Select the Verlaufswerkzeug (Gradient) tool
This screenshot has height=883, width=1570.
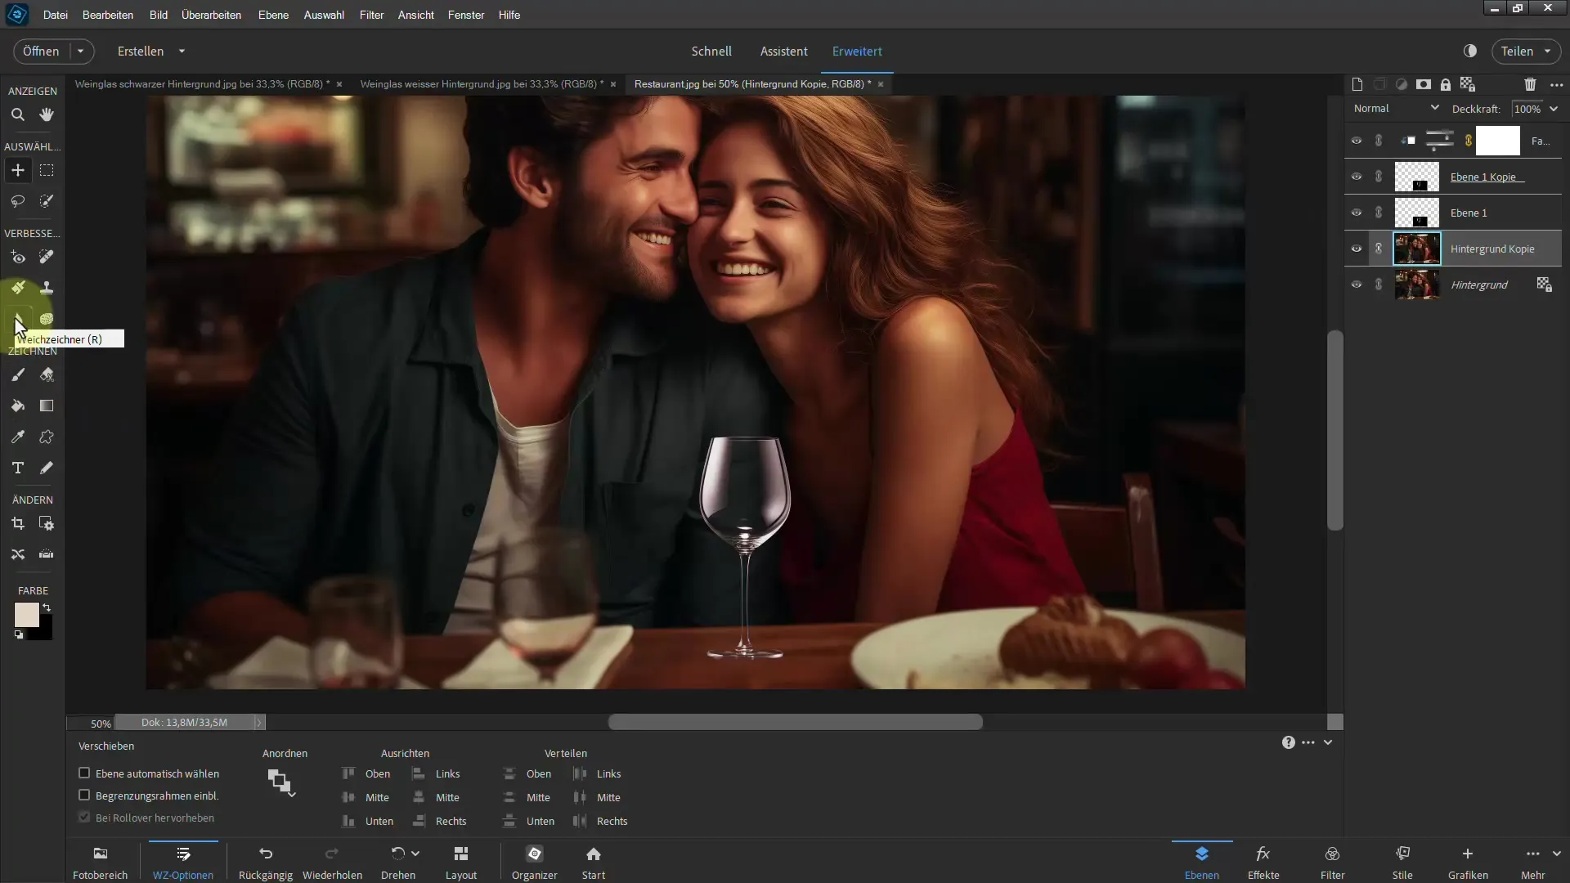47,406
